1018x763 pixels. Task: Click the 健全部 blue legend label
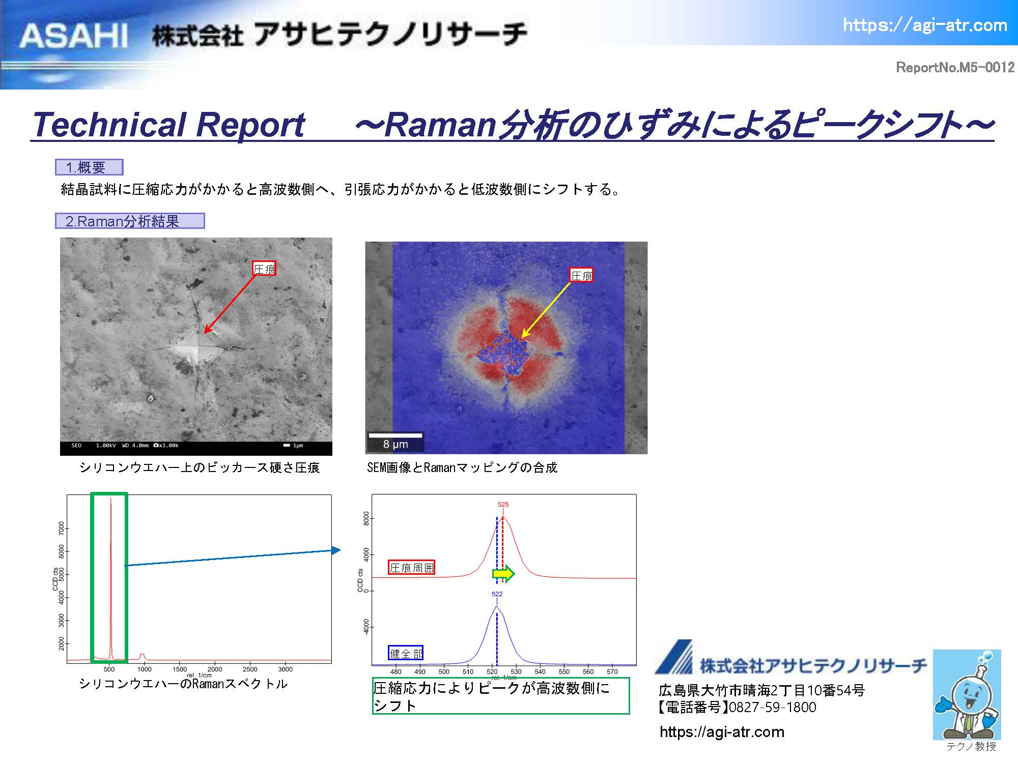tap(406, 653)
